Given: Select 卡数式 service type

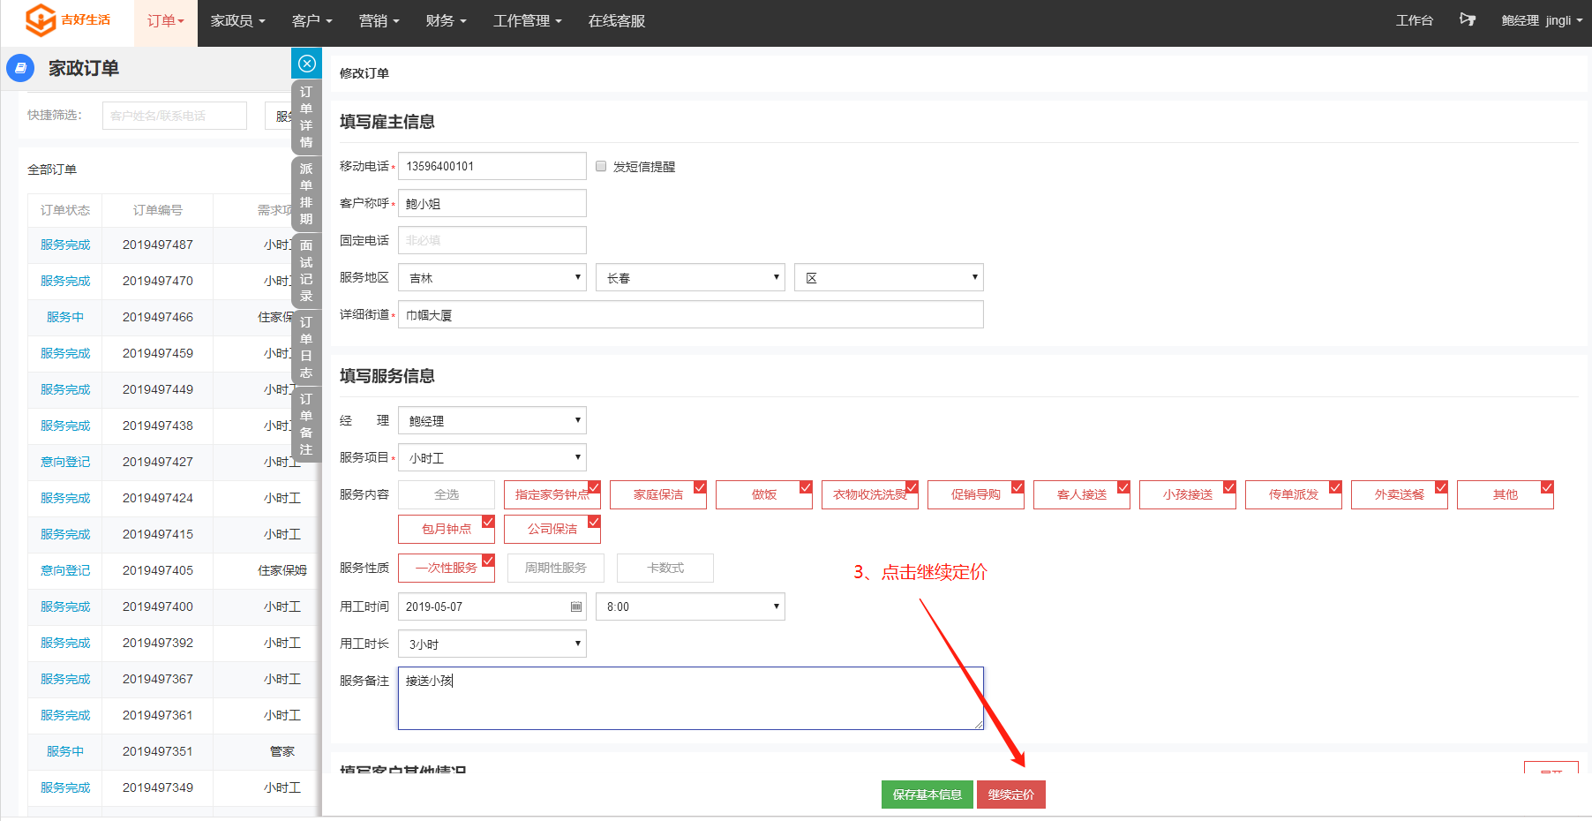Looking at the screenshot, I should pos(665,568).
